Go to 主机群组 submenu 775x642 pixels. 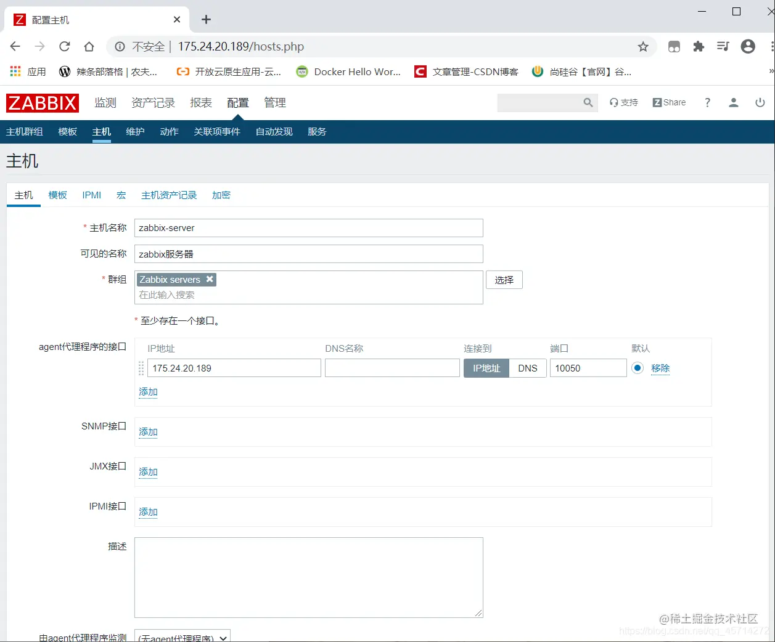pyautogui.click(x=25, y=131)
